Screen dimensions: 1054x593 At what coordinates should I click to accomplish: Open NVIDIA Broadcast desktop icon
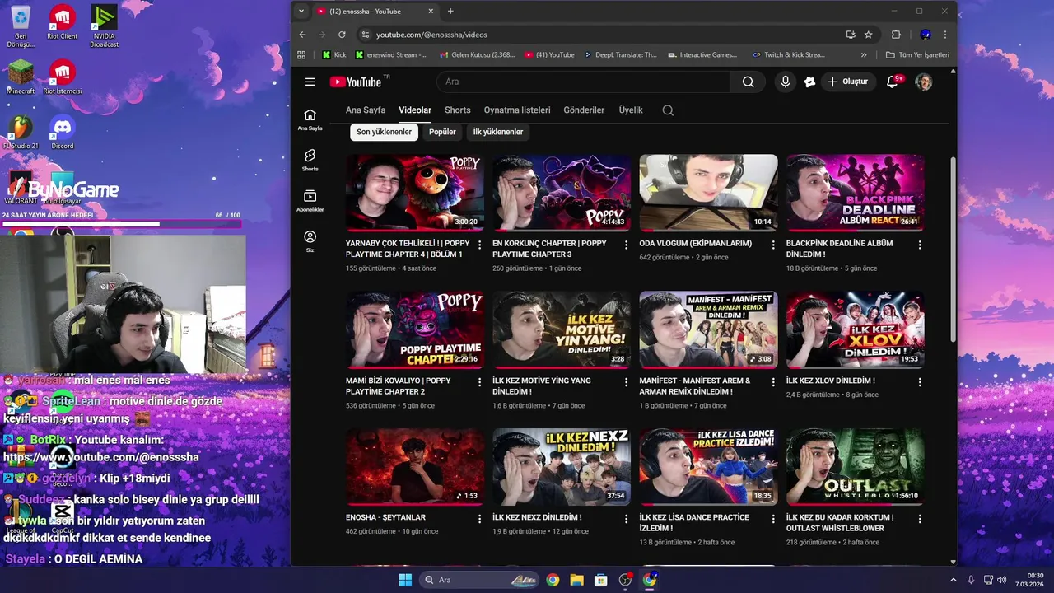pyautogui.click(x=104, y=26)
